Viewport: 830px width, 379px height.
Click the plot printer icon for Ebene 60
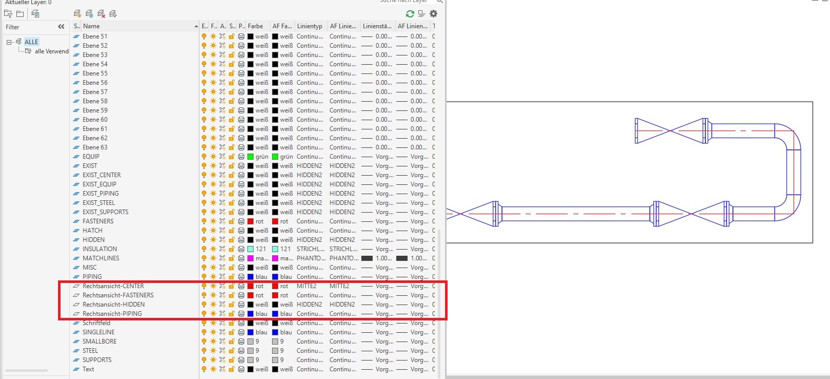coord(241,120)
